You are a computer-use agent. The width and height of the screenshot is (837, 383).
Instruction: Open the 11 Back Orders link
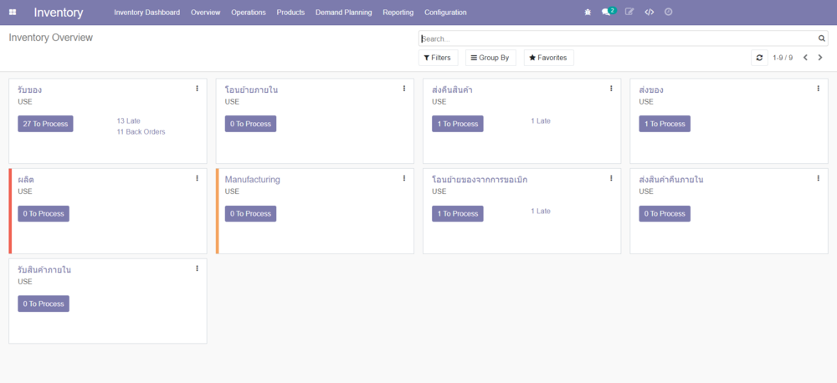[x=141, y=132]
